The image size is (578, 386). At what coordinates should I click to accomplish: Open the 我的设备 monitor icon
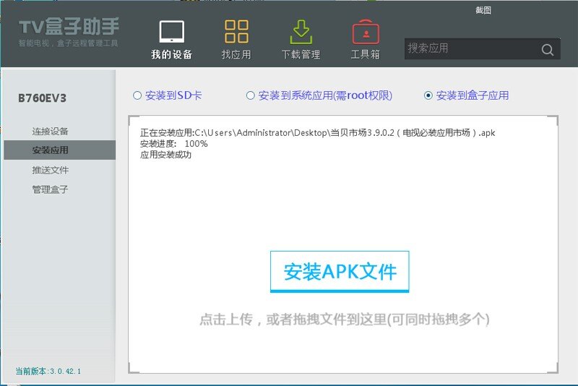coord(172,32)
